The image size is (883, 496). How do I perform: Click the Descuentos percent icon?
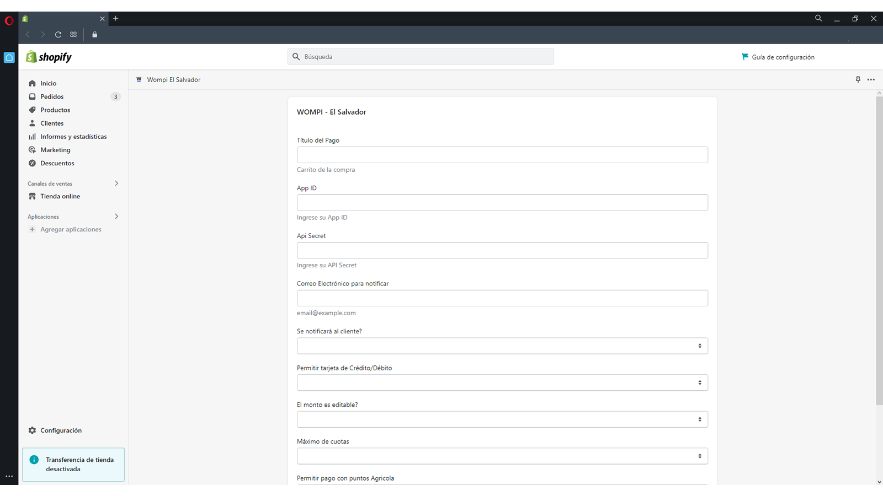click(32, 163)
